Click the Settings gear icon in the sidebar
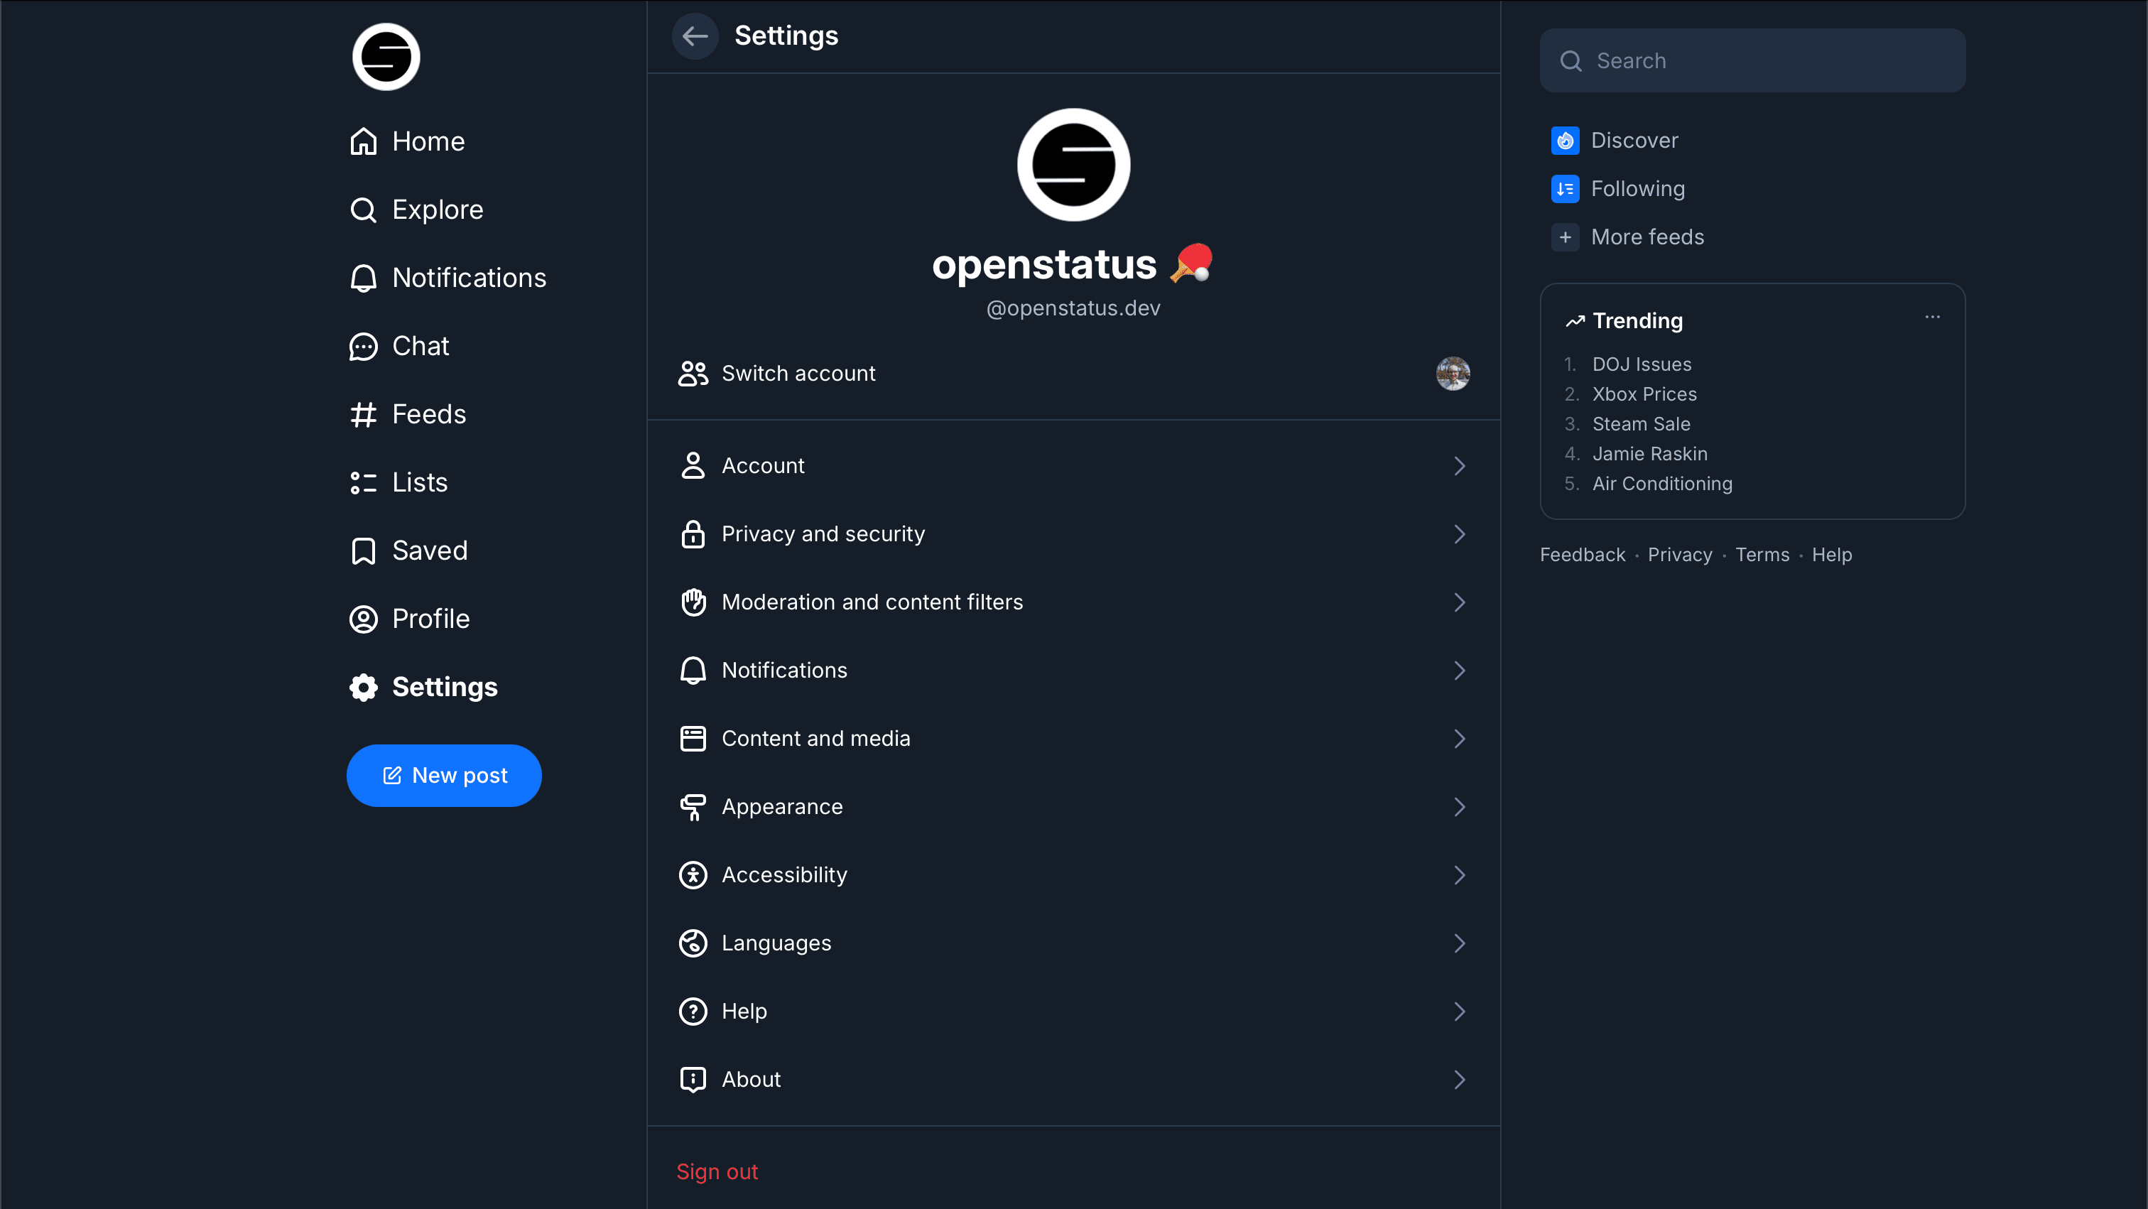 click(364, 687)
